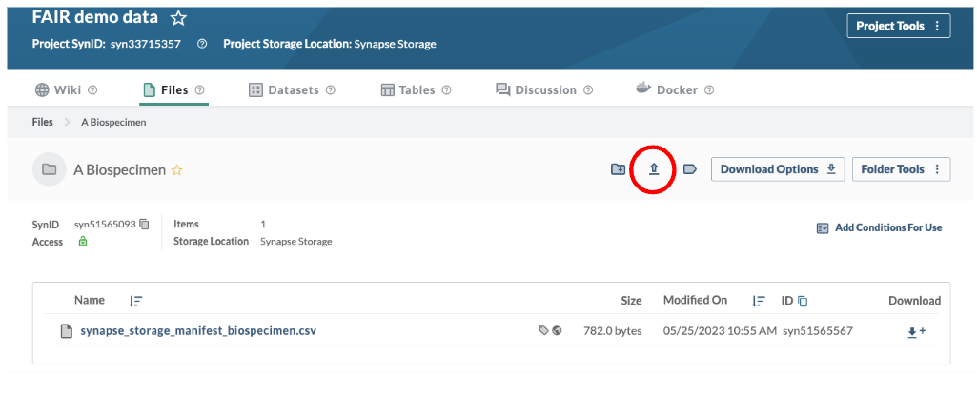Click the green unlocked access icon

point(82,242)
